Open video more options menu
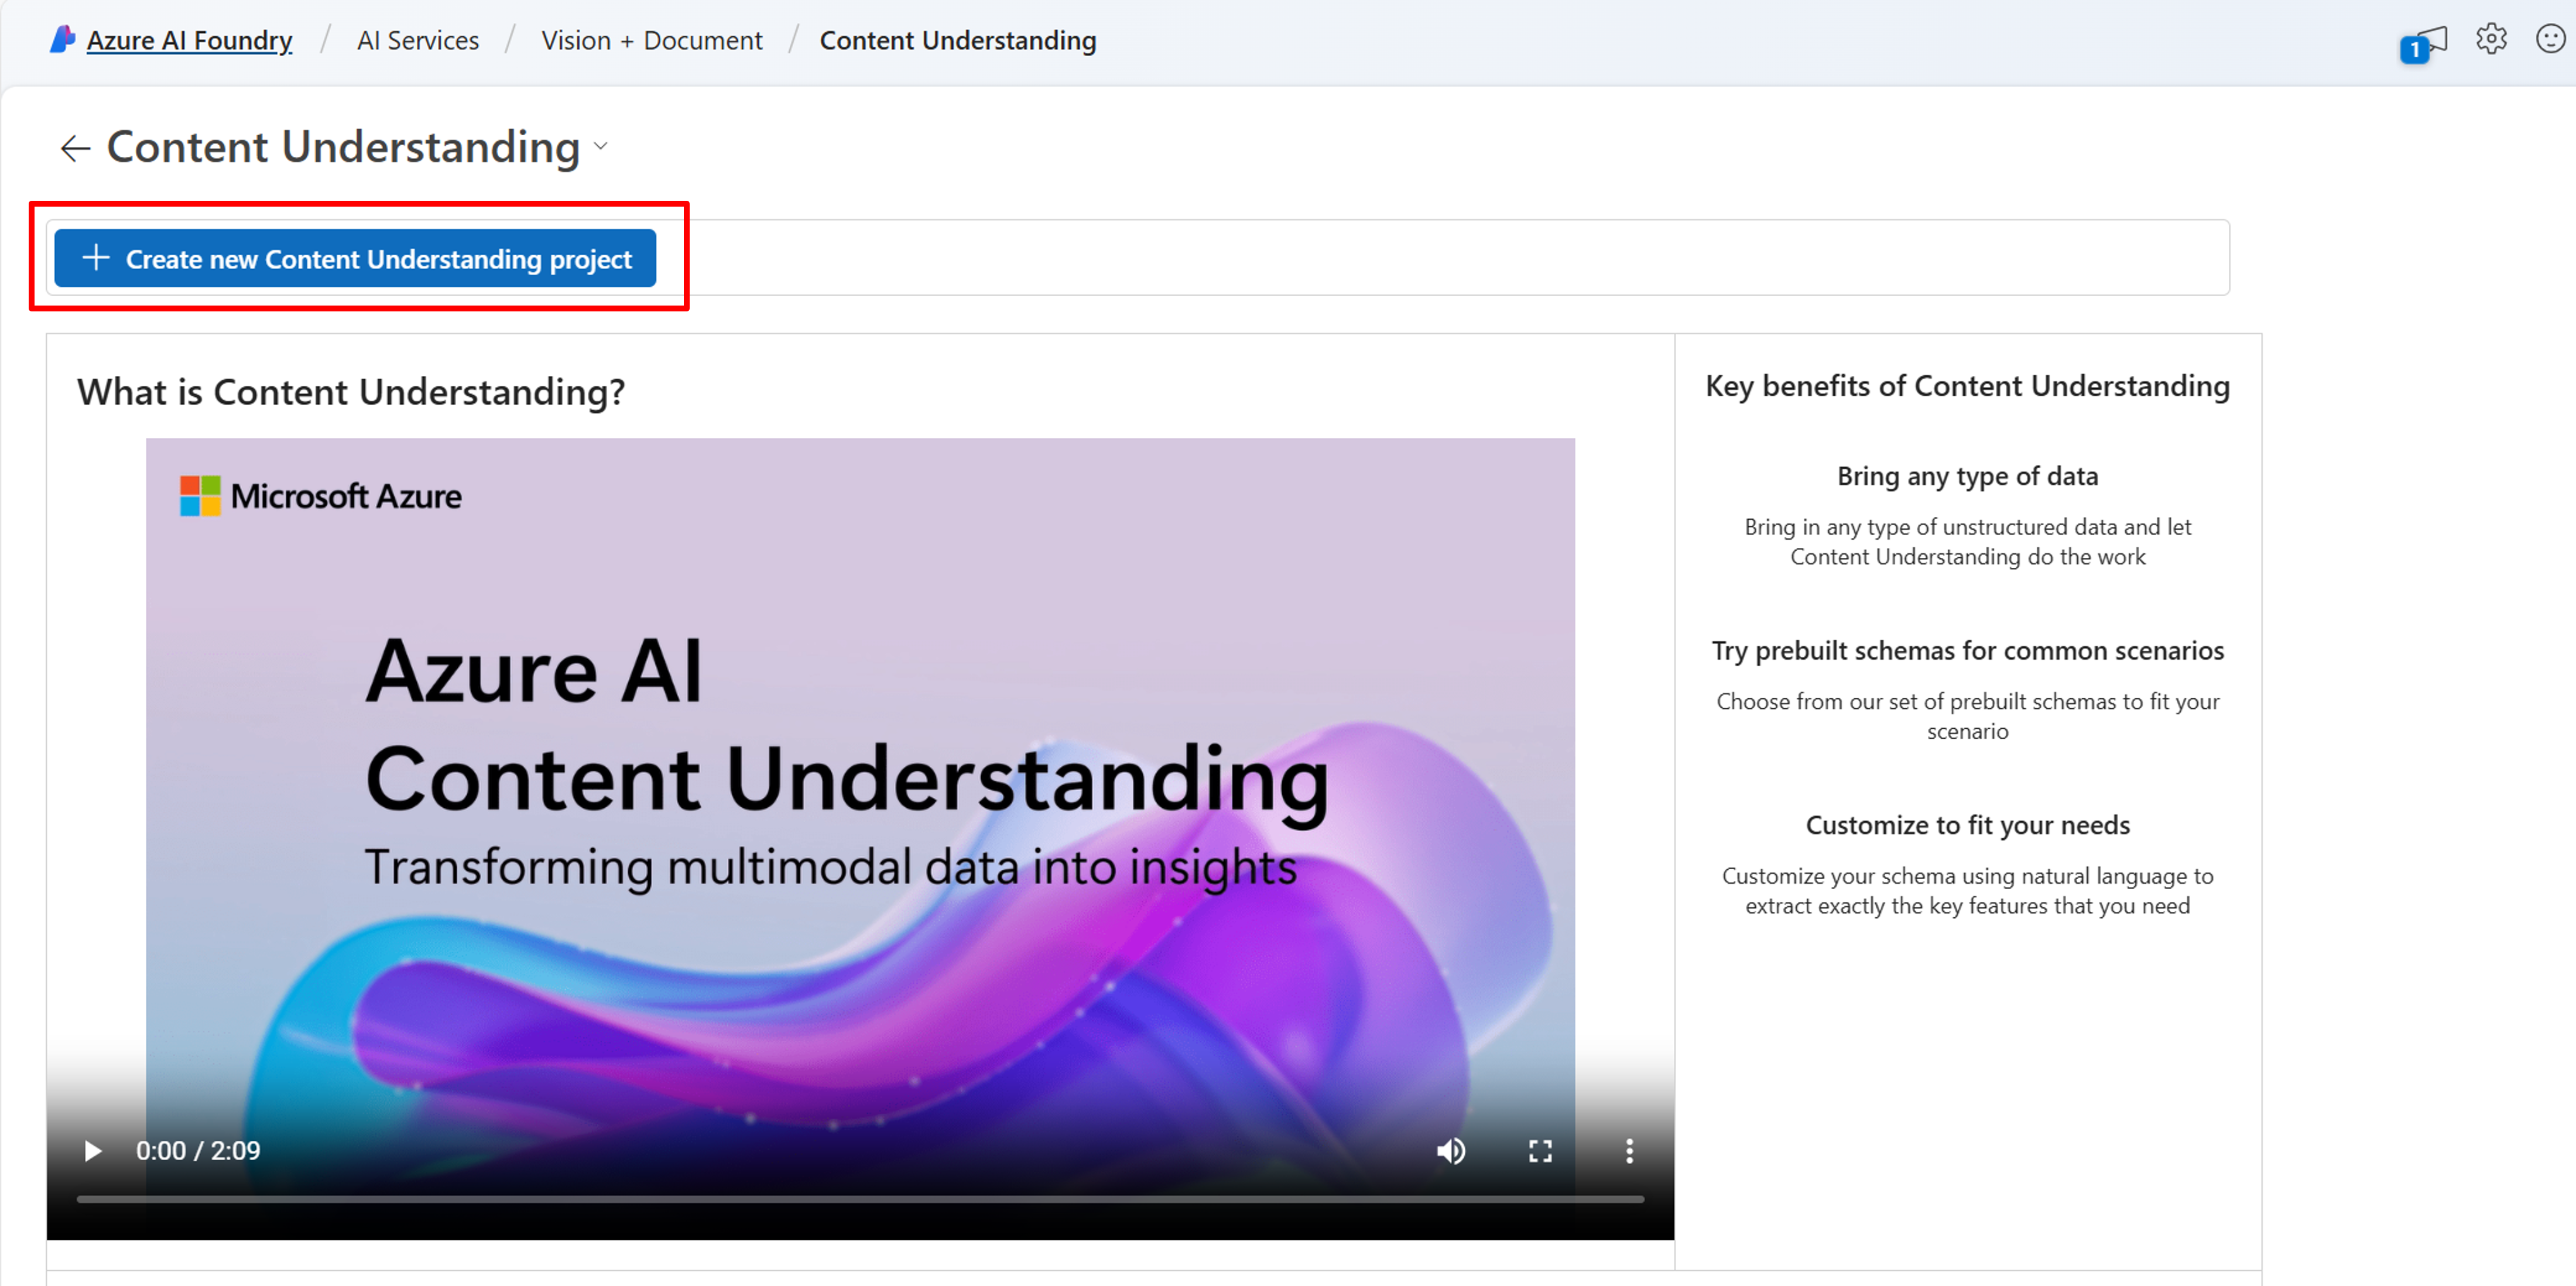 (1629, 1151)
